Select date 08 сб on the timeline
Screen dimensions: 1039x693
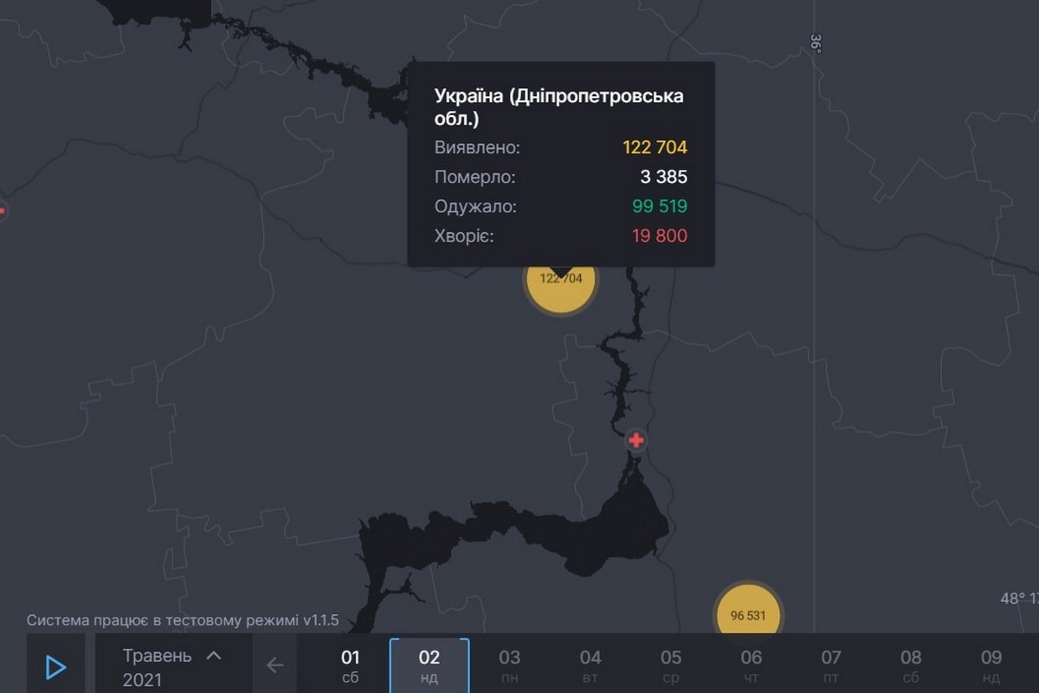pos(909,665)
